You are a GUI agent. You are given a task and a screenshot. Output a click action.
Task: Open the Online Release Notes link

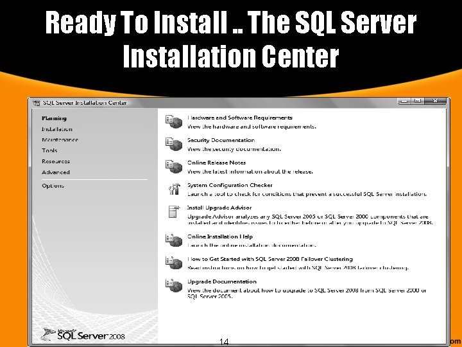click(x=217, y=163)
